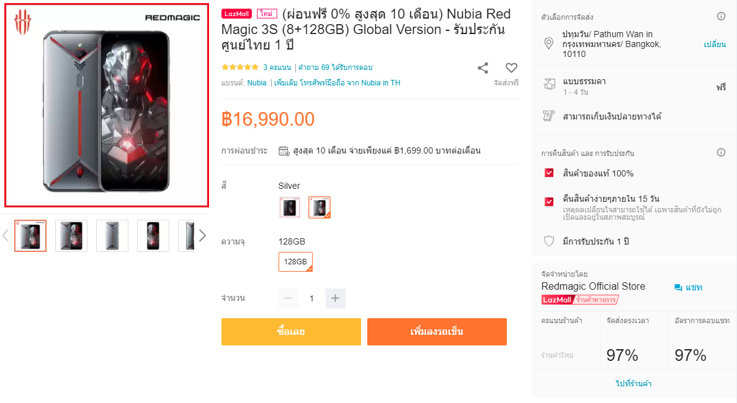Screen dimensions: 737x403
Task: Show previous thumbnails with left arrow
Action: (x=6, y=235)
